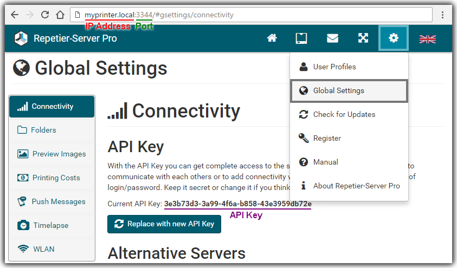Choose Check for Updates menu item
The width and height of the screenshot is (457, 268).
tap(349, 114)
